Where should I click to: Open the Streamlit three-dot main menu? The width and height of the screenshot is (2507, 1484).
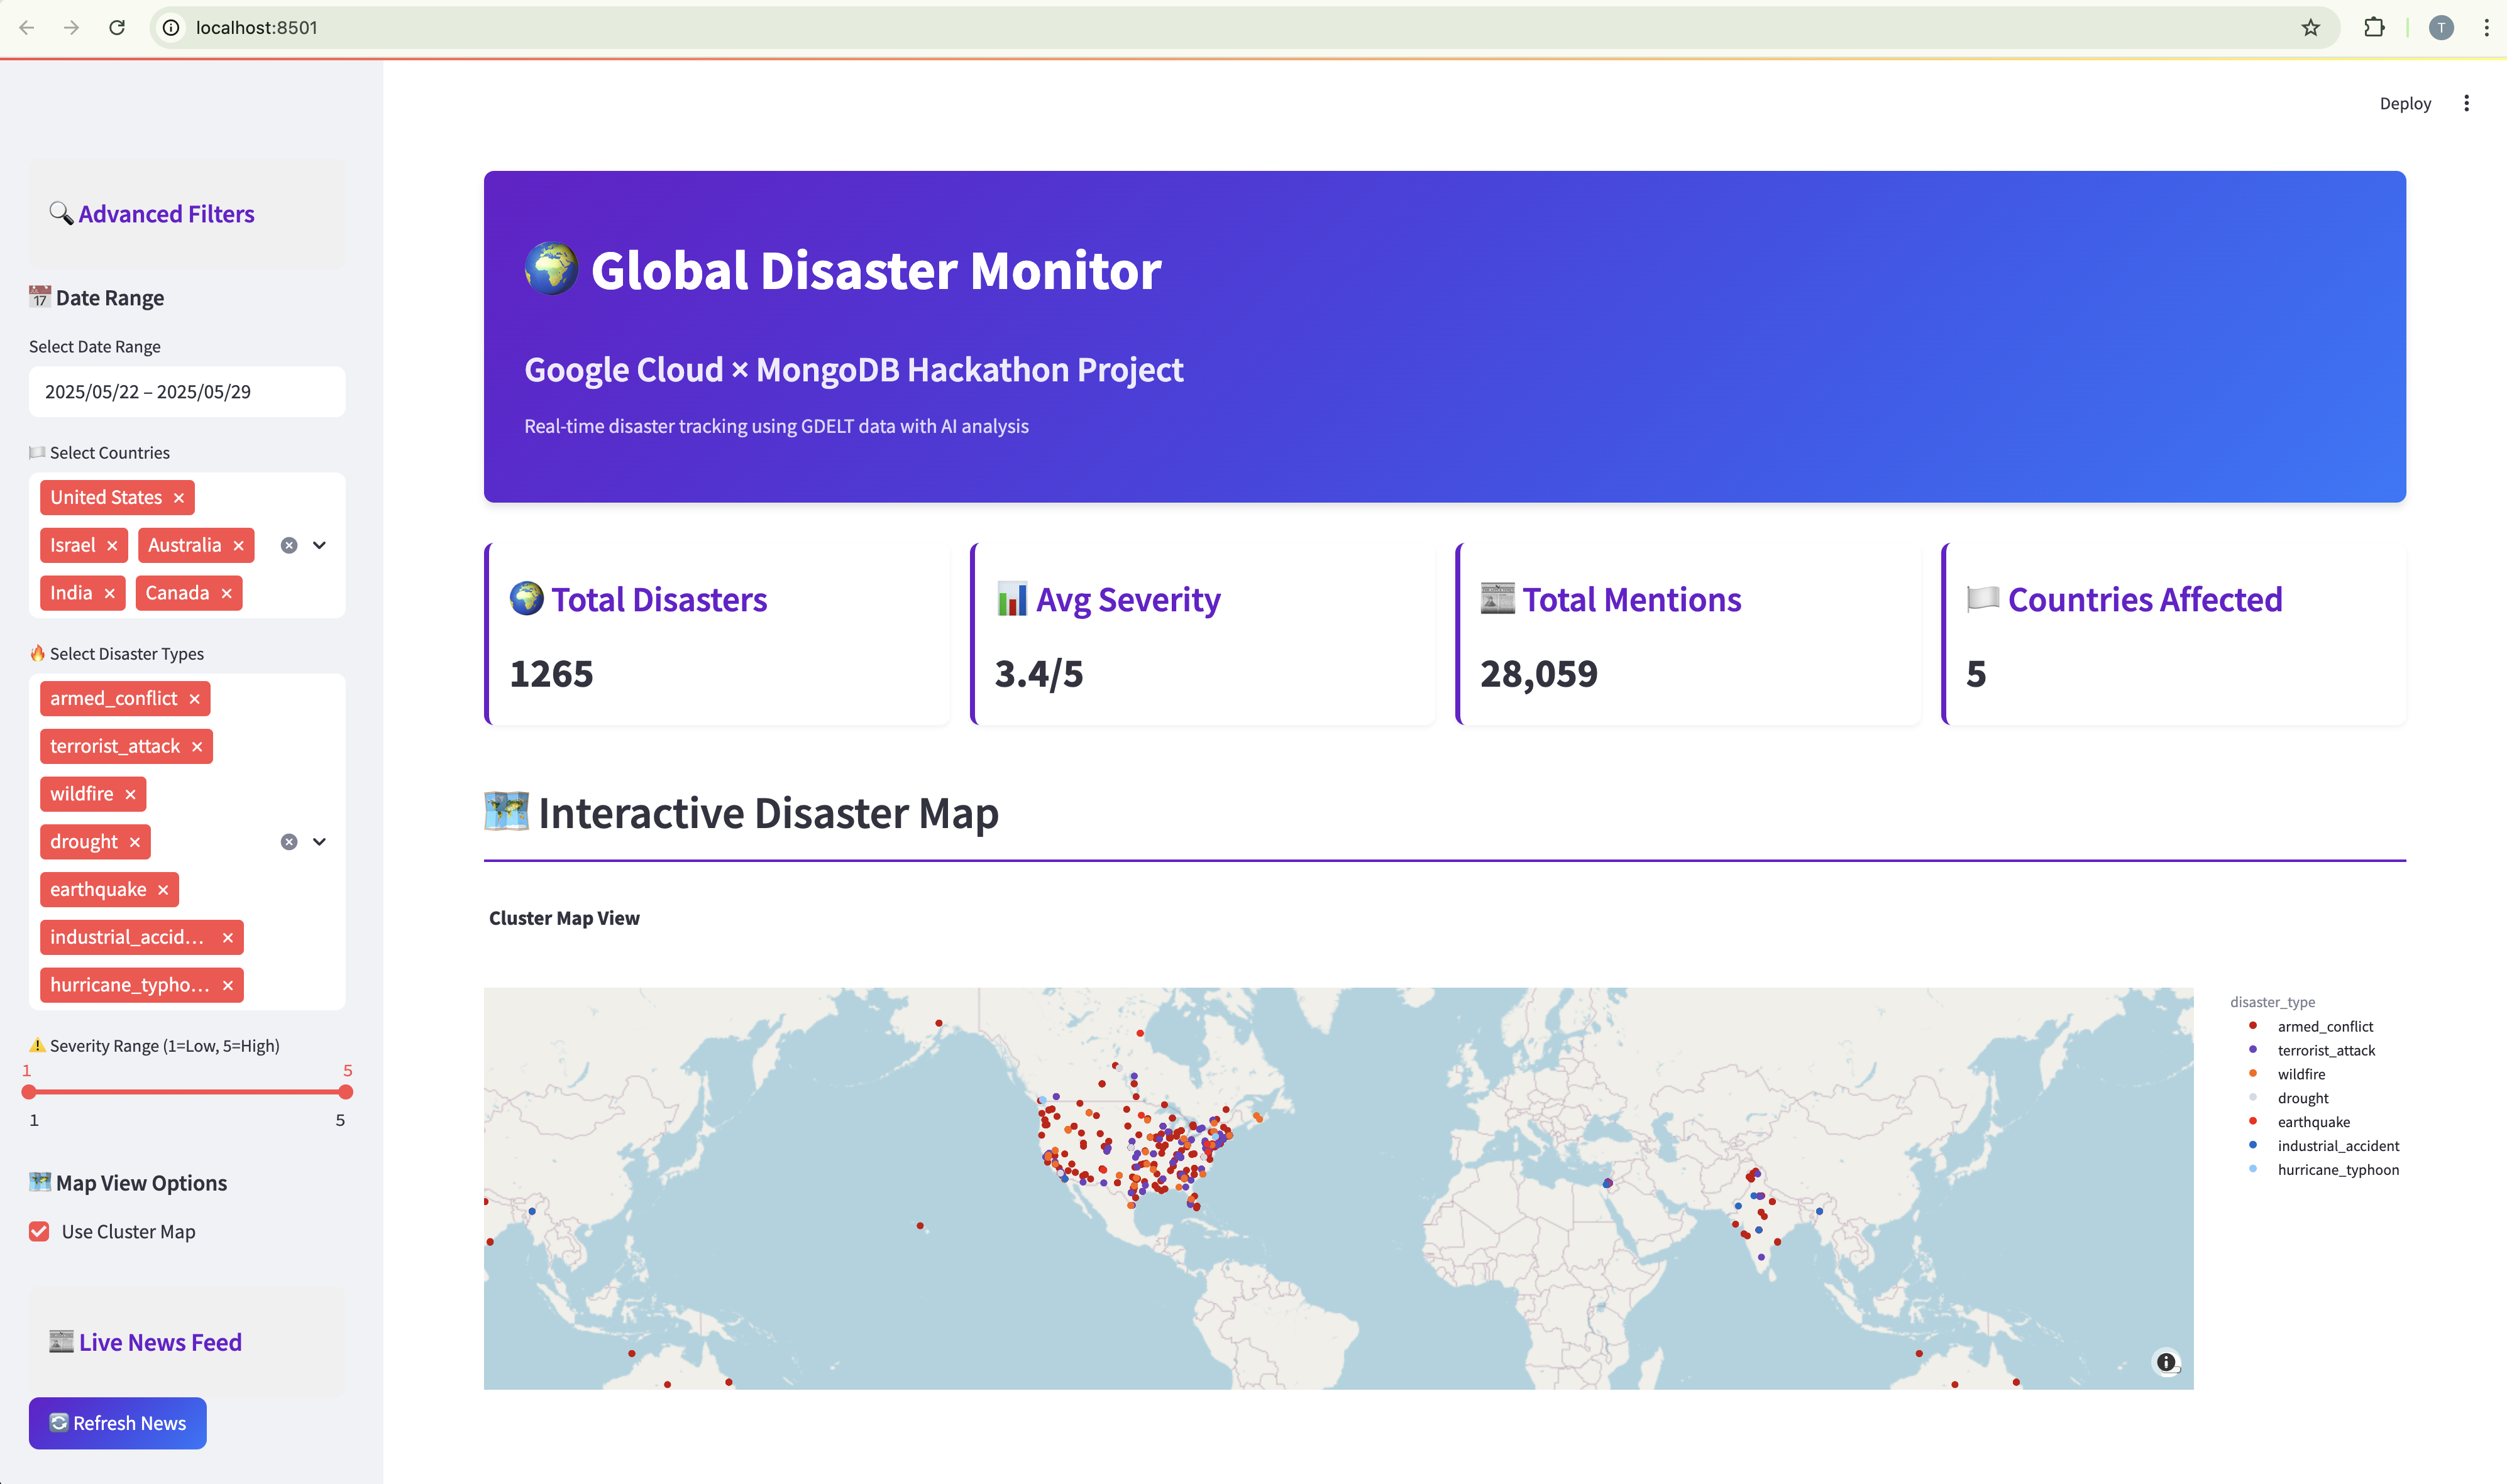(2466, 103)
